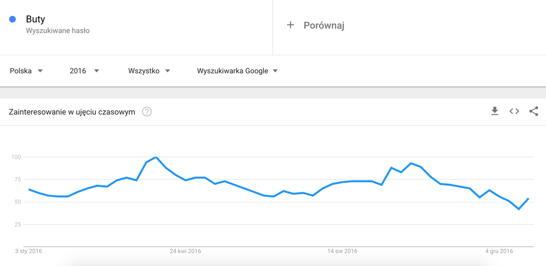
Task: Select the 14 sie 2016 date marker
Action: tap(342, 251)
